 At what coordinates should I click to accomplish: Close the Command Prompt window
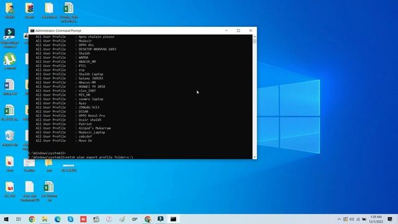click(x=251, y=30)
